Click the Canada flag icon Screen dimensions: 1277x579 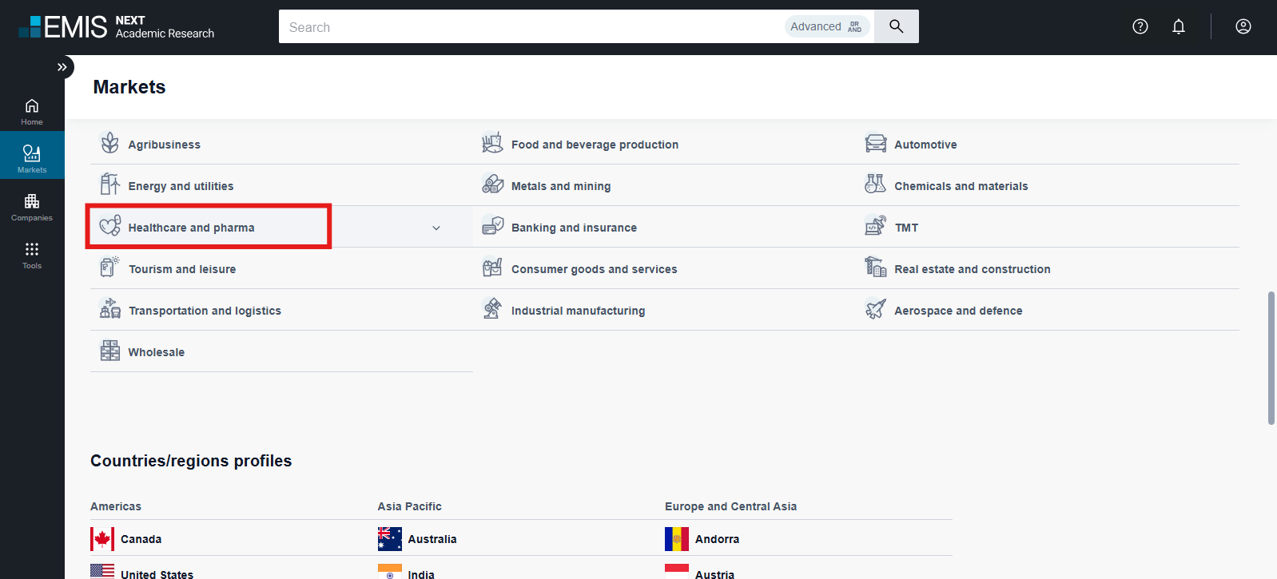pyautogui.click(x=102, y=539)
